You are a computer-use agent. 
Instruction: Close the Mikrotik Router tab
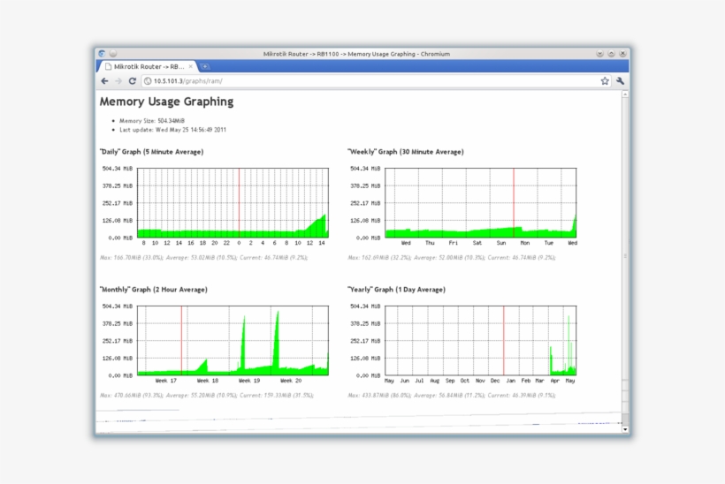coord(190,66)
